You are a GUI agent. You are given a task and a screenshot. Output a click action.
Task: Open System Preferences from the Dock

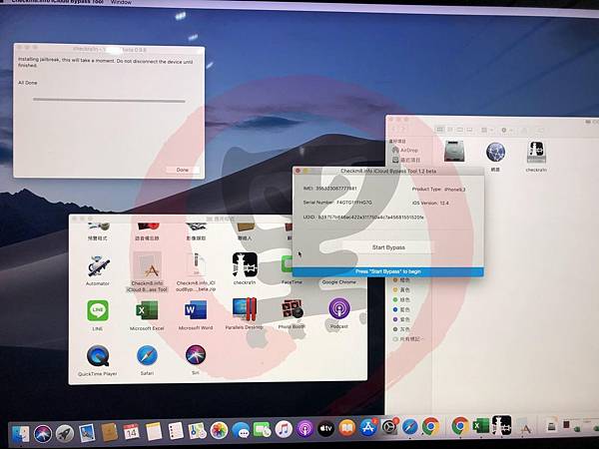(x=389, y=427)
